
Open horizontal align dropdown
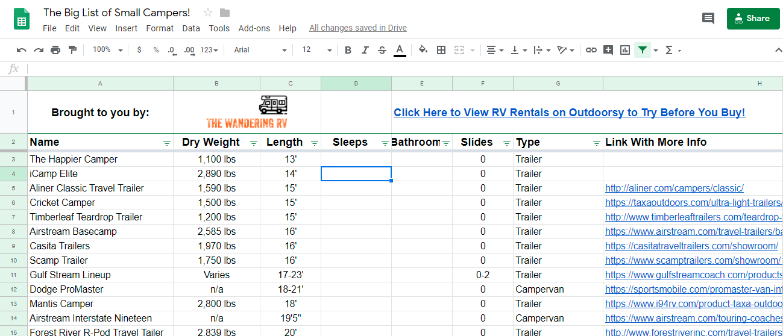click(495, 50)
